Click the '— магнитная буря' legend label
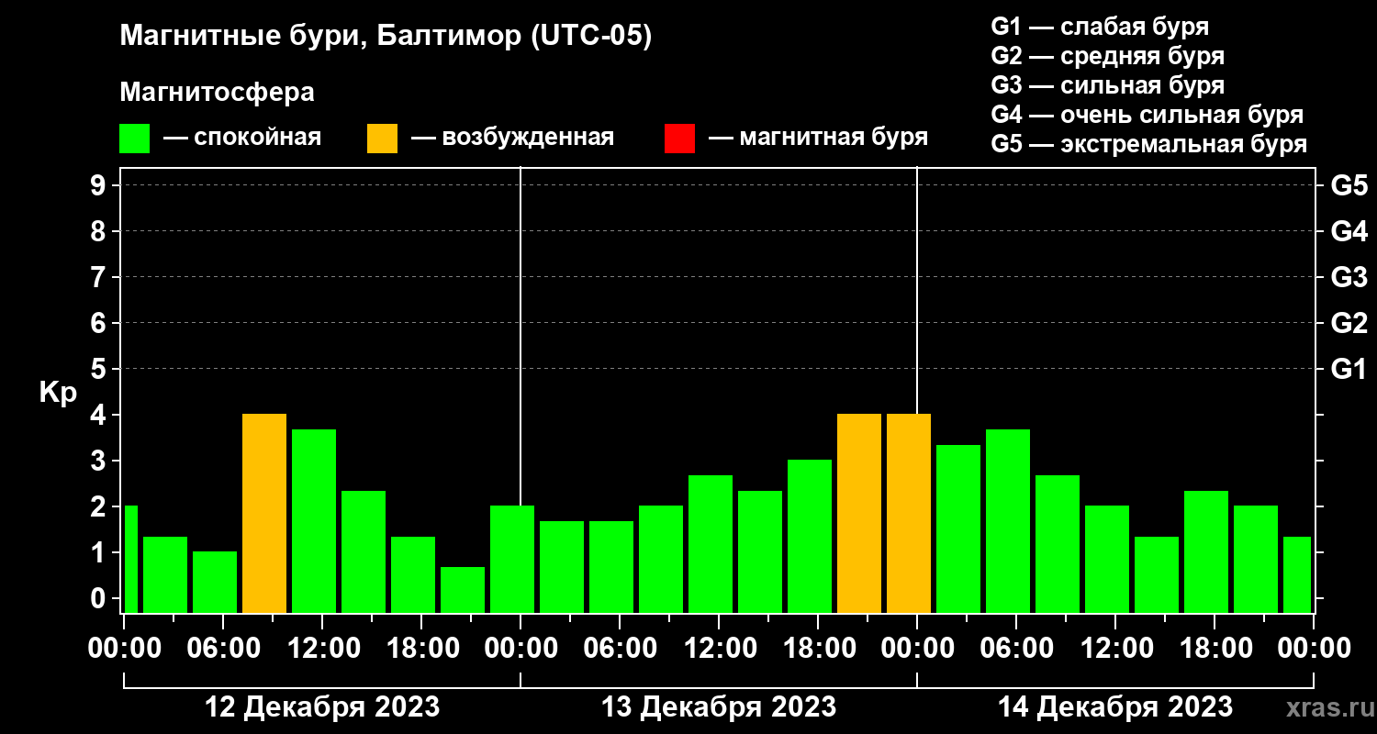 819,139
